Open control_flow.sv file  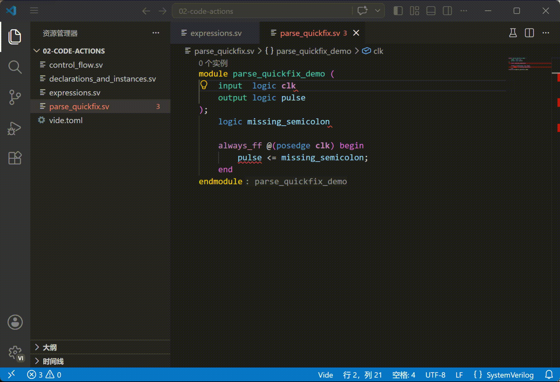[x=100, y=65]
